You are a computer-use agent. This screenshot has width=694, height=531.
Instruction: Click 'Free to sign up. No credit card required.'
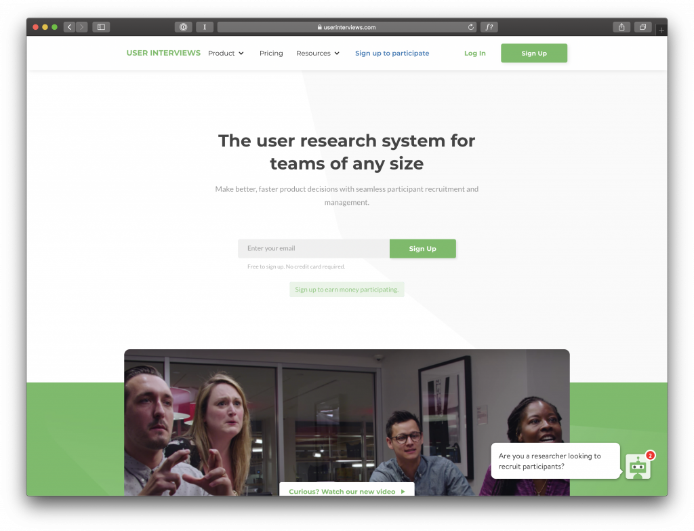pyautogui.click(x=296, y=267)
